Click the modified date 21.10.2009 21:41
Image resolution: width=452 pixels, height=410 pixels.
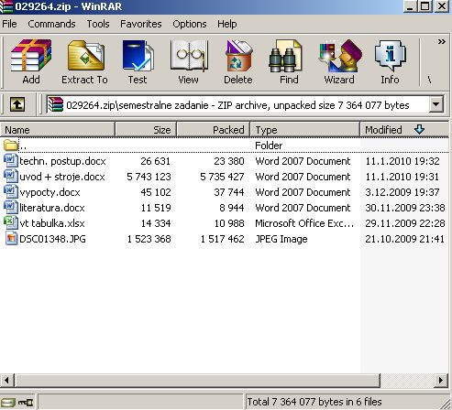pyautogui.click(x=404, y=239)
